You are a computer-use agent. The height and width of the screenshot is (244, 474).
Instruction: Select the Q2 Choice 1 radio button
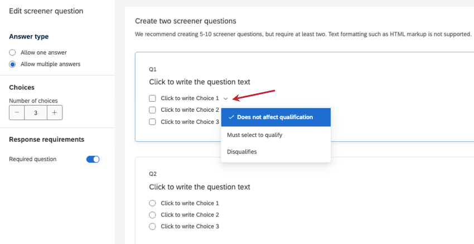click(x=152, y=203)
